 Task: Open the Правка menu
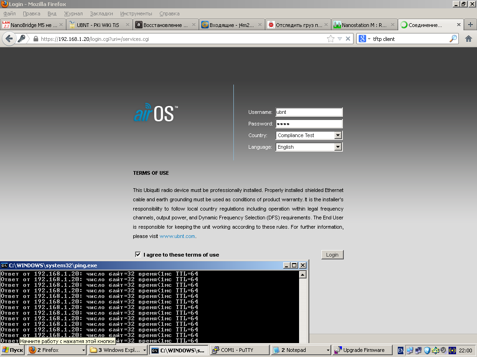(x=31, y=13)
